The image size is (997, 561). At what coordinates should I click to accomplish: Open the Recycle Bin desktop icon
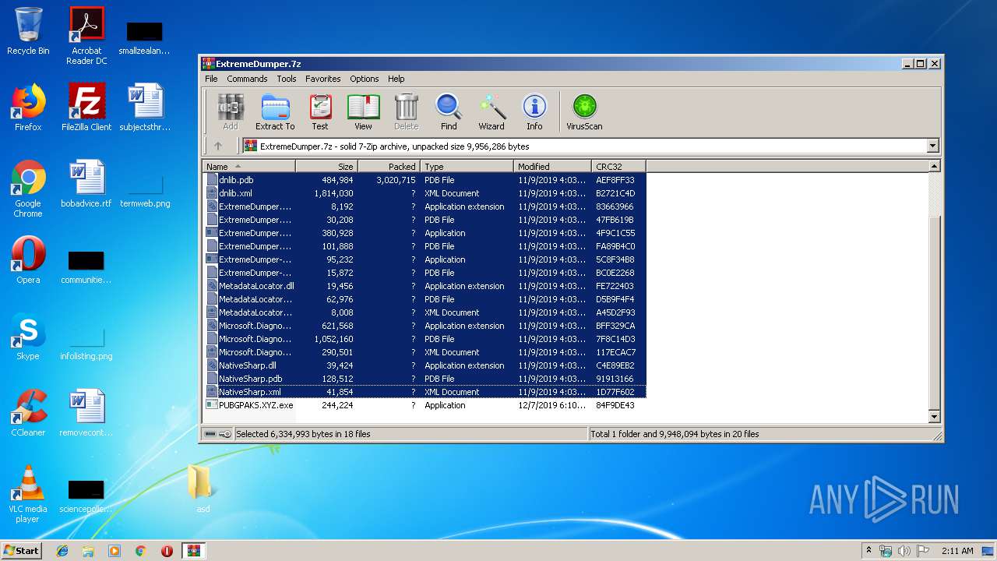tap(28, 31)
